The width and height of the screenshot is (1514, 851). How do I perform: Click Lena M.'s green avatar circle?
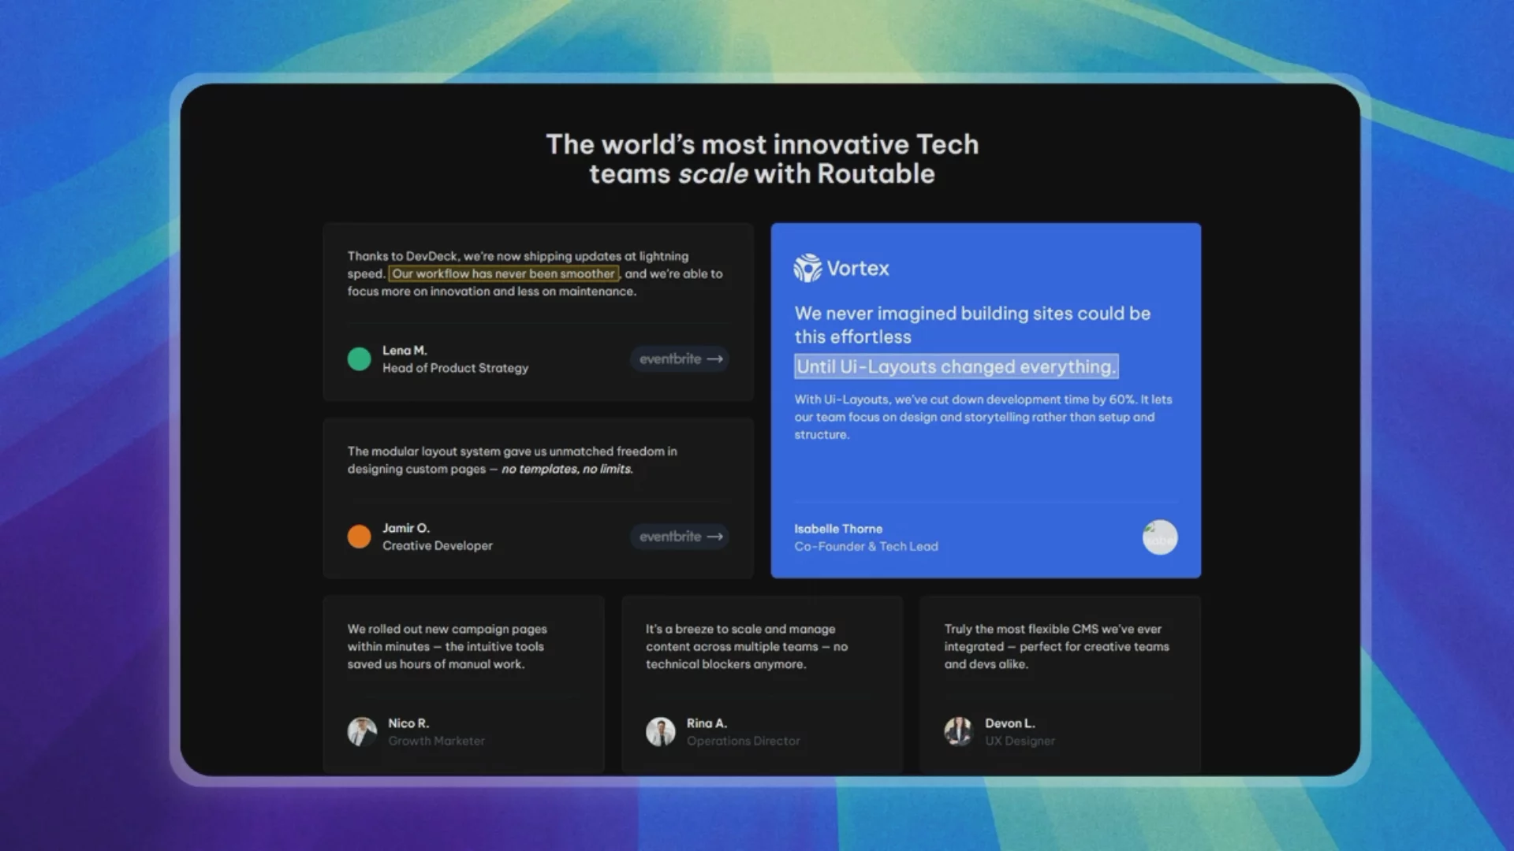pyautogui.click(x=359, y=359)
